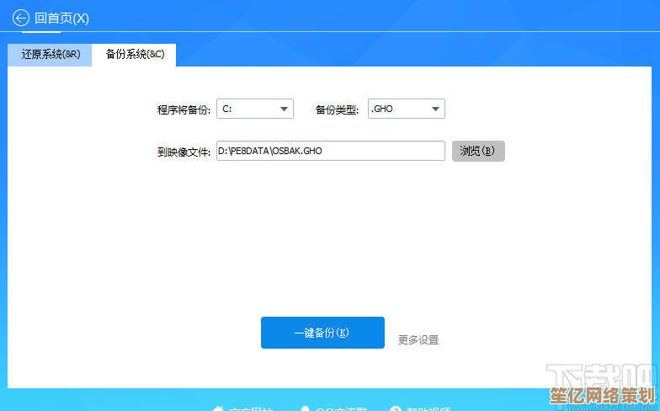Switch to the 还原系统 tab
Image resolution: width=660 pixels, height=411 pixels.
tap(51, 55)
